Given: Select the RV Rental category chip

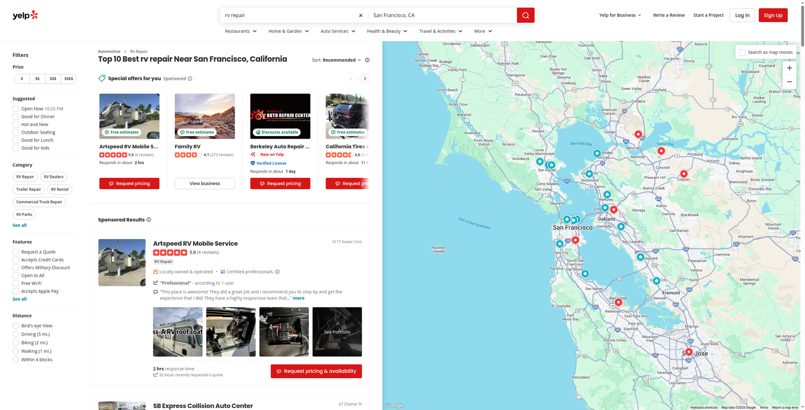Looking at the screenshot, I should coord(59,189).
